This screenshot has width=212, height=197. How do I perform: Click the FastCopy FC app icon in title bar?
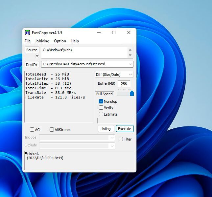click(28, 33)
